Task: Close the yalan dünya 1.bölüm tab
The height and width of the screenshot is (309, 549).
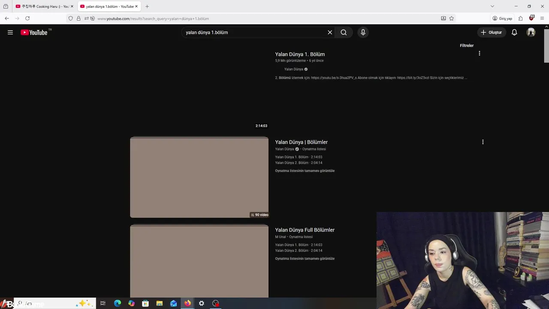Action: tap(136, 6)
